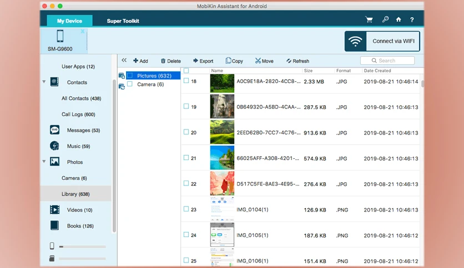Click the SD card usage bar
Viewport: 464px width, 268px height.
[x=82, y=259]
